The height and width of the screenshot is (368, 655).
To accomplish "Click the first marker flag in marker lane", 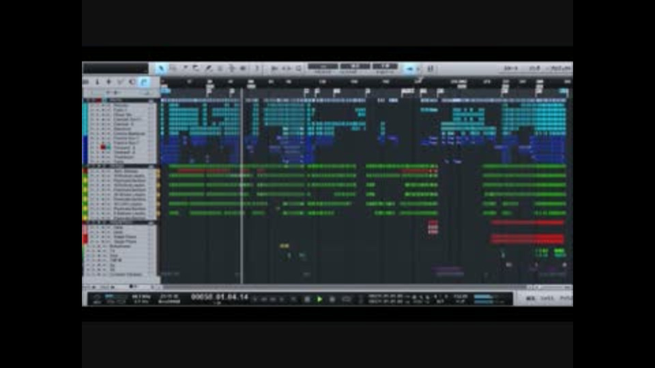I will tap(210, 91).
